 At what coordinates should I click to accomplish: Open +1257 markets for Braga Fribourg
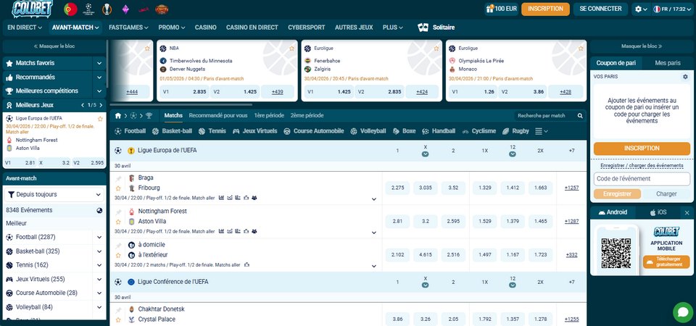pos(572,188)
